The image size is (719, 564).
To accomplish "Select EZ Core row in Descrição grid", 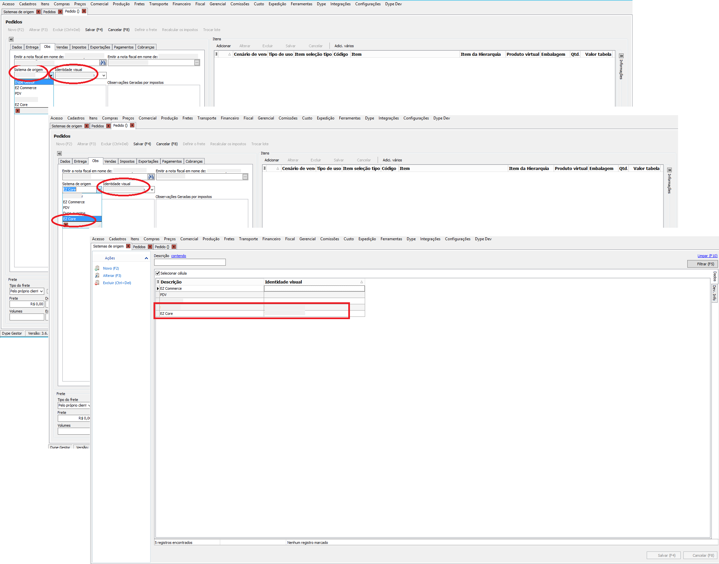I will pos(260,314).
